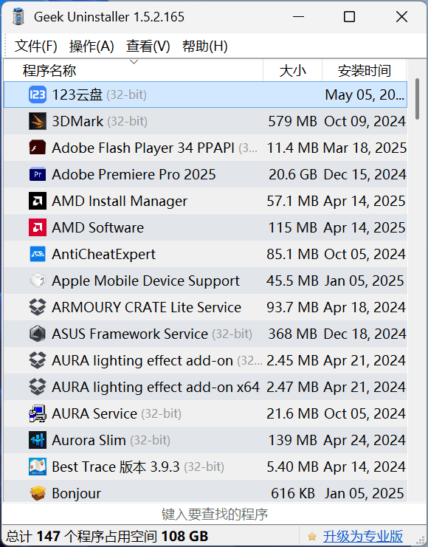
Task: Click the AMD Install Manager black icon
Action: 38,201
